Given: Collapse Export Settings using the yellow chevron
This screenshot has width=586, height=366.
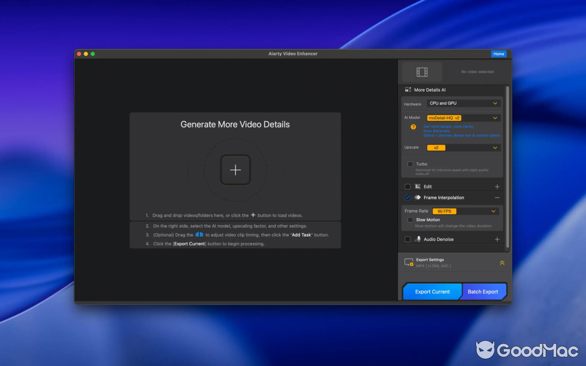Looking at the screenshot, I should point(502,262).
